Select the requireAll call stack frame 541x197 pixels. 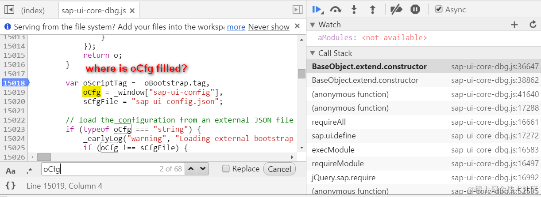click(x=423, y=122)
